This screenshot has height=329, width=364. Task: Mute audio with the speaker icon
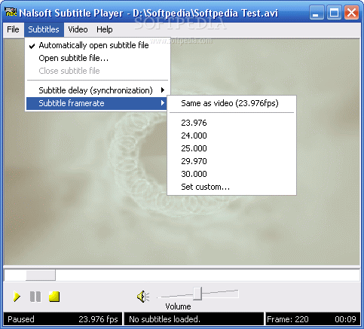(143, 297)
